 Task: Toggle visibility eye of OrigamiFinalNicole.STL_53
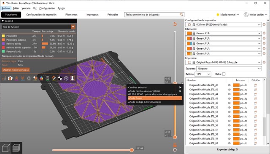pyautogui.click(x=229, y=112)
